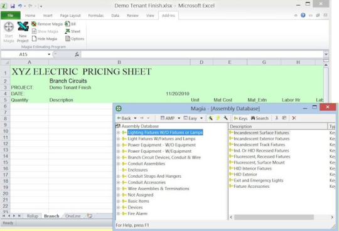Expand the formula bar chevron
This screenshot has width=339, height=231.
(326, 54)
